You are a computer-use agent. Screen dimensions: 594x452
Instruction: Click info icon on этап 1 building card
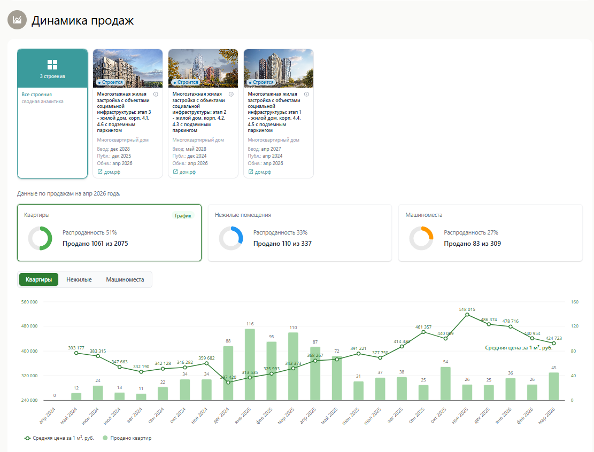(x=306, y=94)
